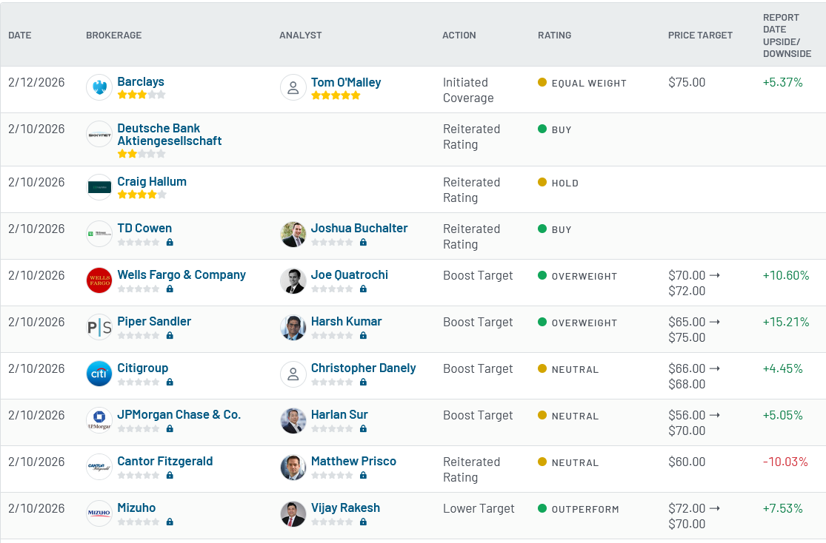
Task: Click the +15.21% upside value
Action: pos(785,322)
